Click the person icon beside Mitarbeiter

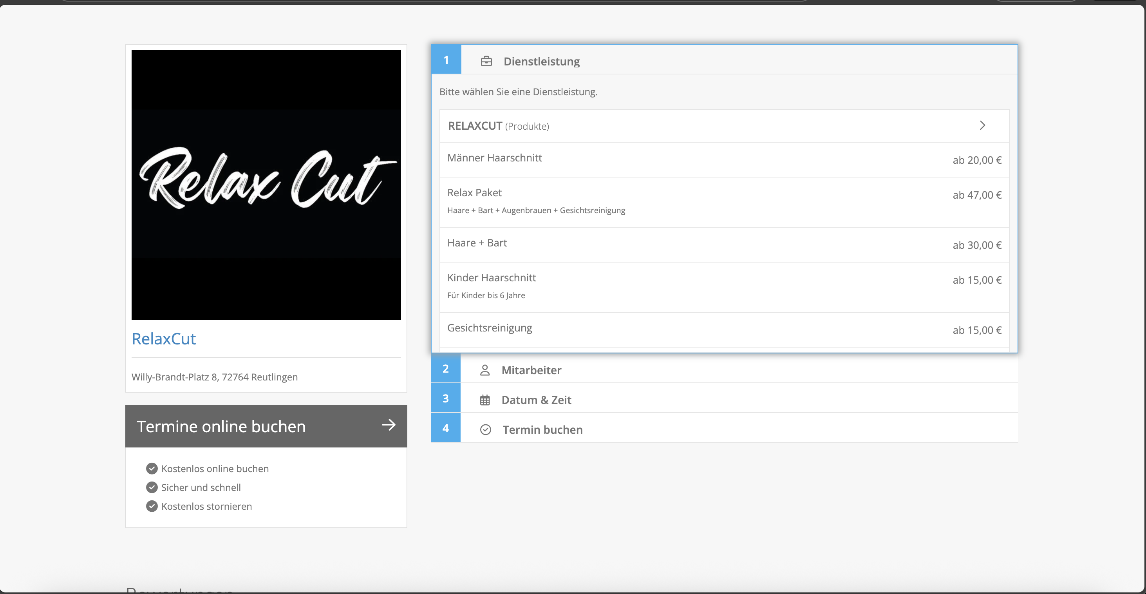pos(485,370)
